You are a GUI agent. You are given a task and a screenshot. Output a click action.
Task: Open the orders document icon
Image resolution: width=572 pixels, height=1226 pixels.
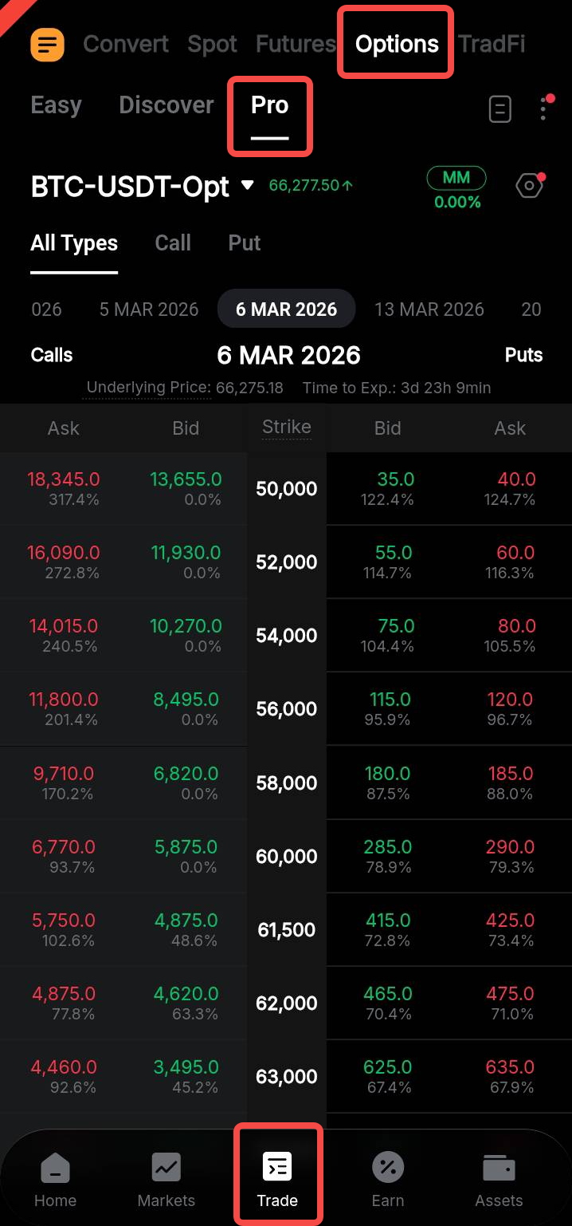500,109
